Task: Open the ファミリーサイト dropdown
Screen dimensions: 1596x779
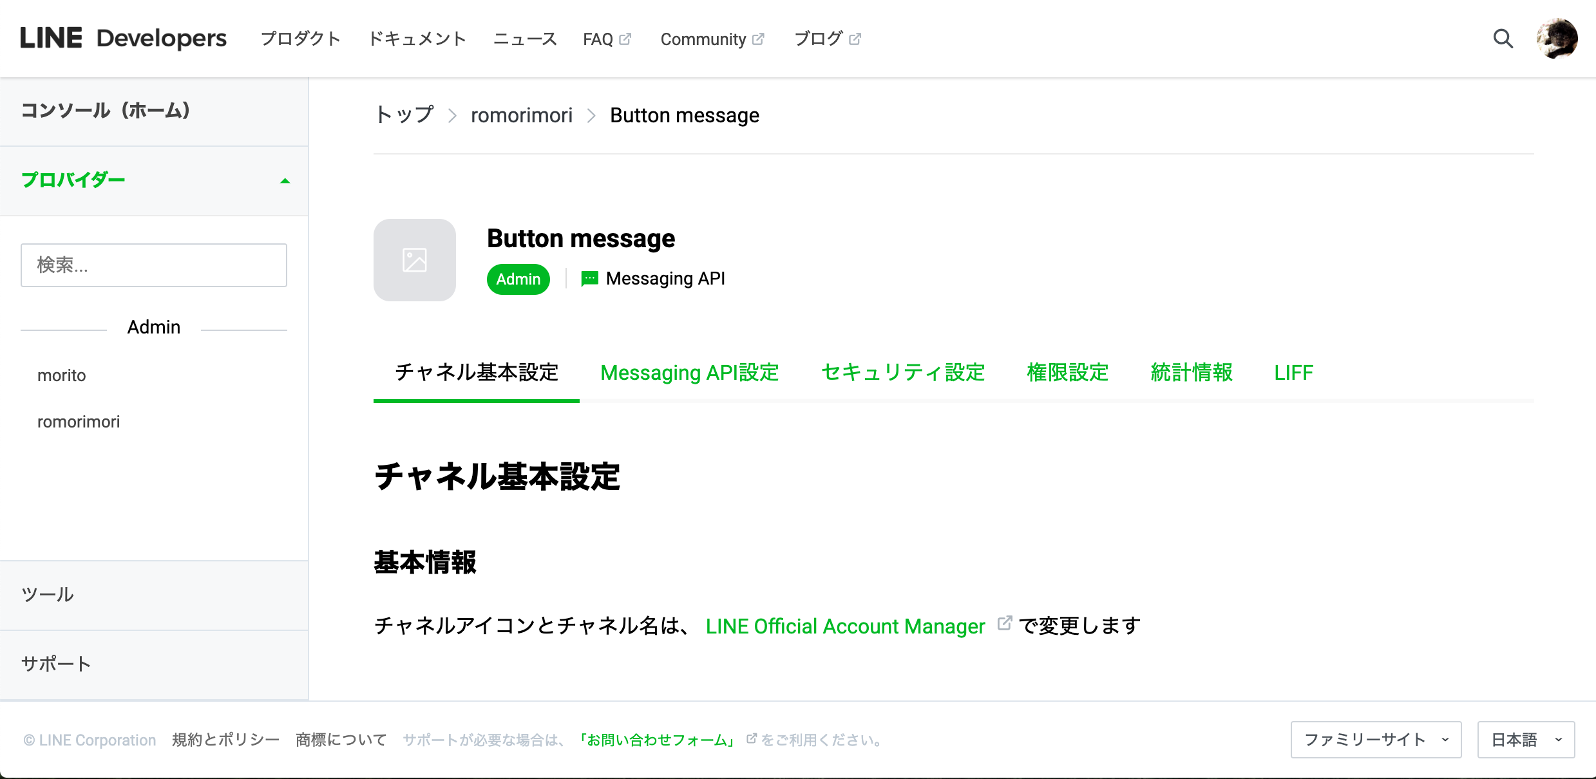Action: tap(1376, 740)
